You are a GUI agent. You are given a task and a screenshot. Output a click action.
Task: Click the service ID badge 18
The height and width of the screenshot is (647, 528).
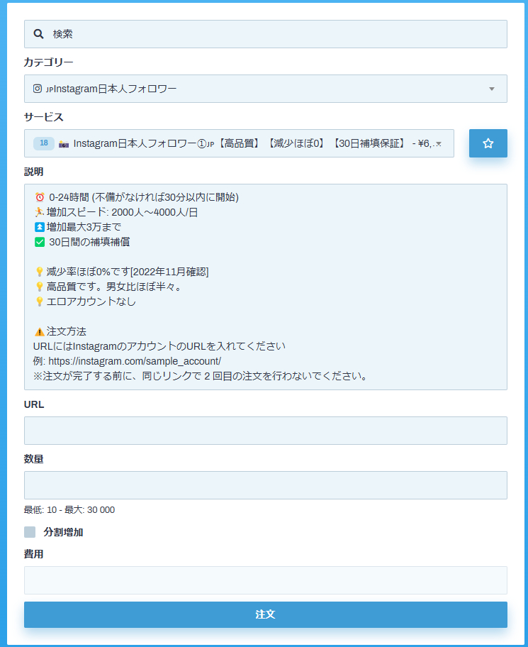tap(44, 143)
